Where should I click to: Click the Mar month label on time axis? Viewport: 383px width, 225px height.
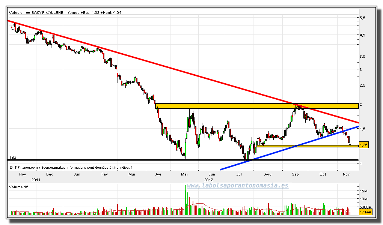[132, 174]
